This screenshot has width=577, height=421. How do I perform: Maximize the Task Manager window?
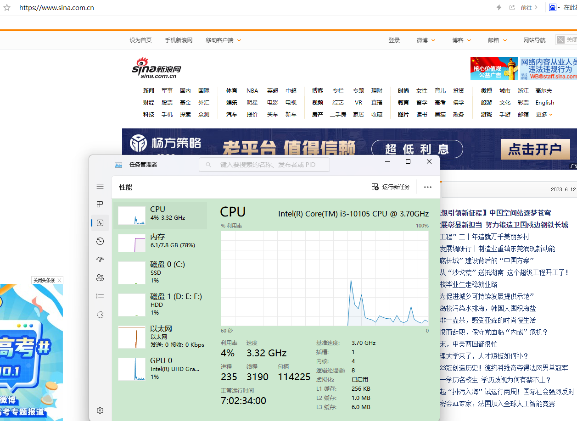[408, 162]
